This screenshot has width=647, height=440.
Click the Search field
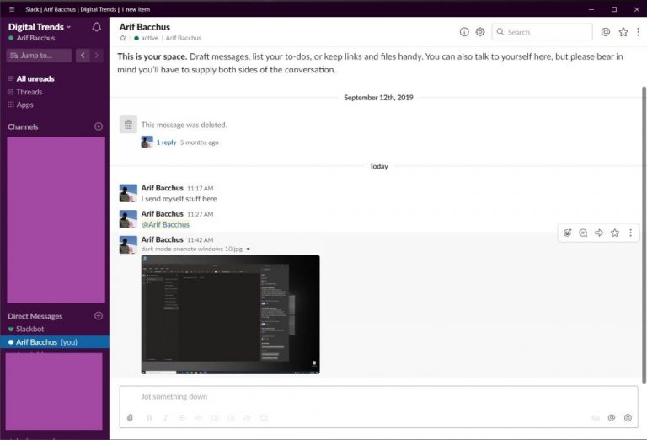pyautogui.click(x=542, y=32)
